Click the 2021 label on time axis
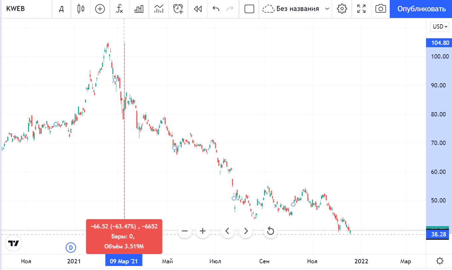 (74, 261)
